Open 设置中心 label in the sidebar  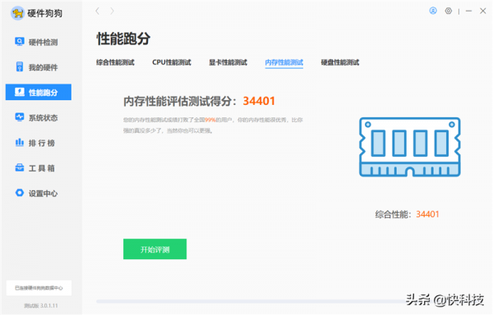43,194
